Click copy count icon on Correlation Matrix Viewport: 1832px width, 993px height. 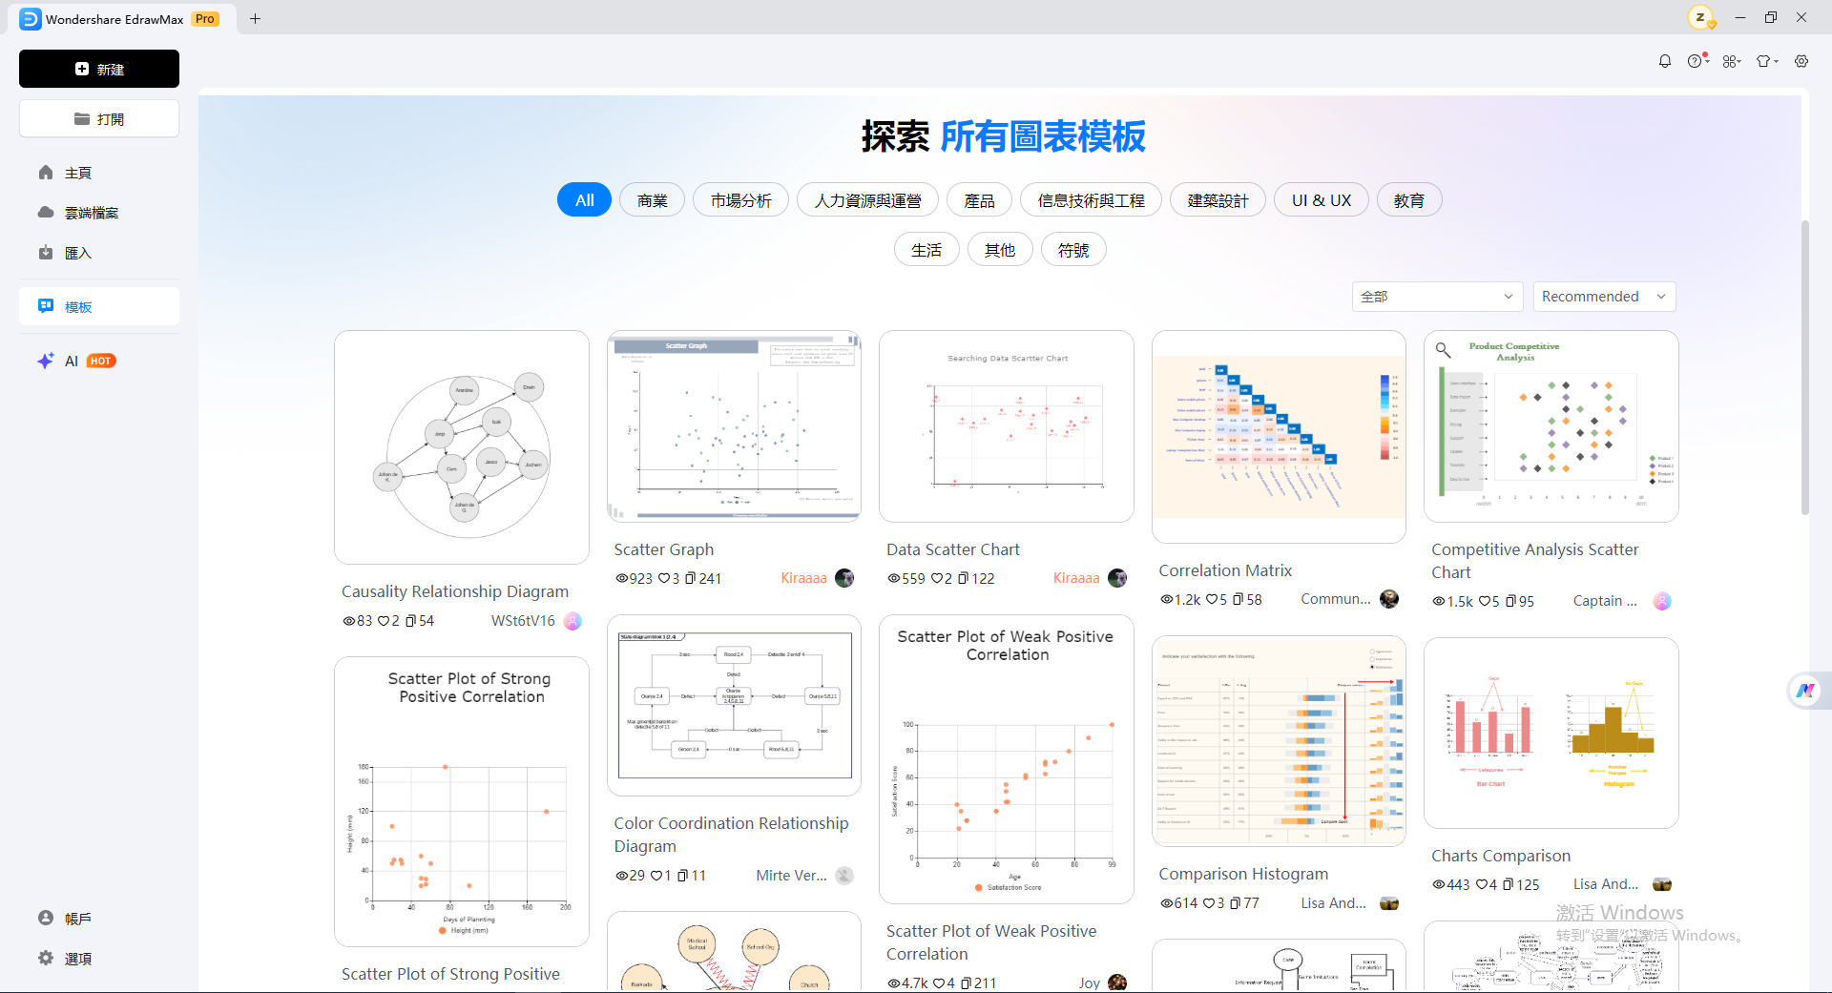tap(1238, 599)
